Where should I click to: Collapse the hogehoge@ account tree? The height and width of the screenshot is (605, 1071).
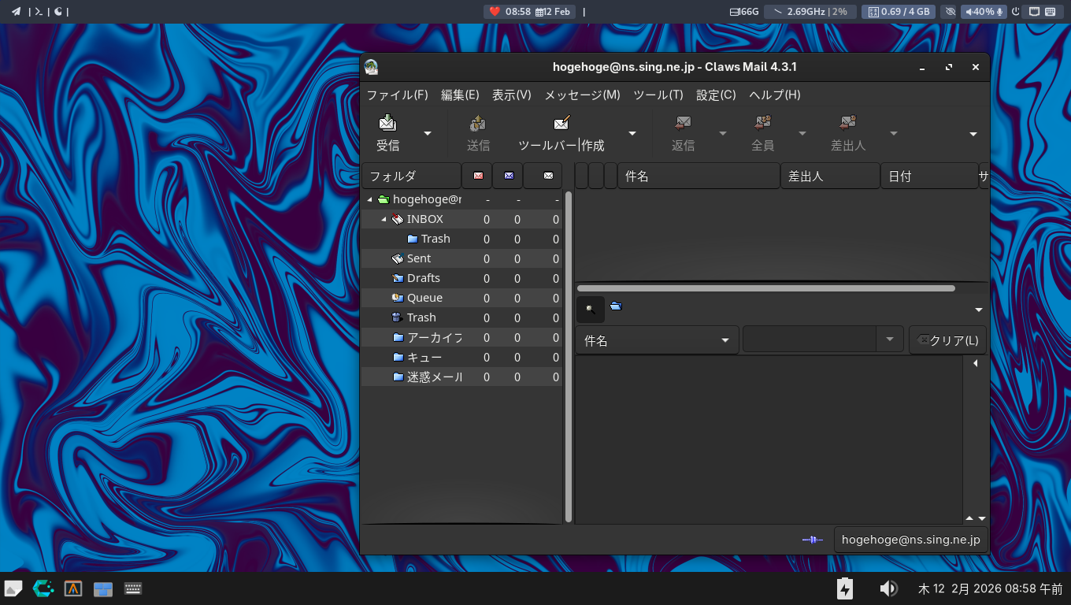370,199
